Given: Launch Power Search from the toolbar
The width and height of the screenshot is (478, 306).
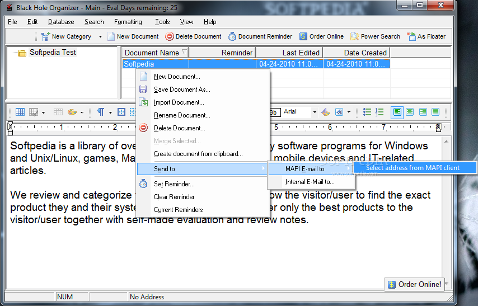Looking at the screenshot, I should pos(375,36).
